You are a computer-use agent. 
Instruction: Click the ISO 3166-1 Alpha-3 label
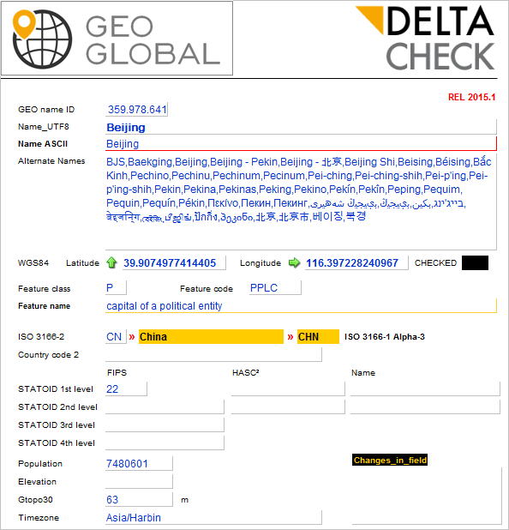385,337
